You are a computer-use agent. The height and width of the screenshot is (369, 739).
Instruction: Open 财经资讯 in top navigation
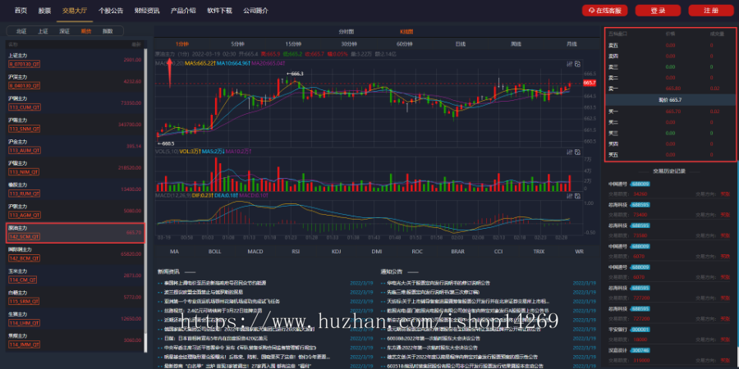tap(147, 11)
